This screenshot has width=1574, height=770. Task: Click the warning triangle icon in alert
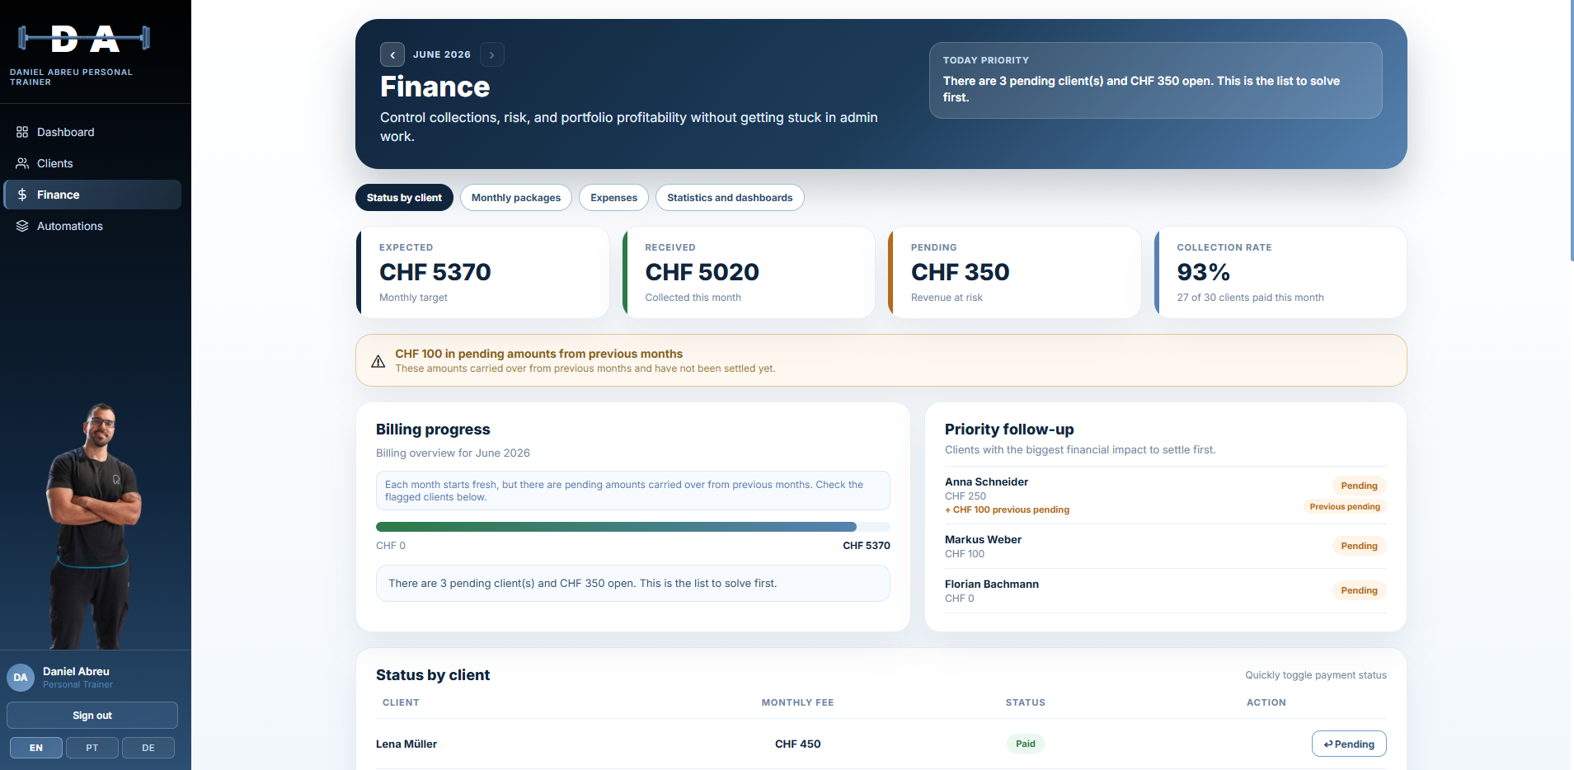coord(378,361)
